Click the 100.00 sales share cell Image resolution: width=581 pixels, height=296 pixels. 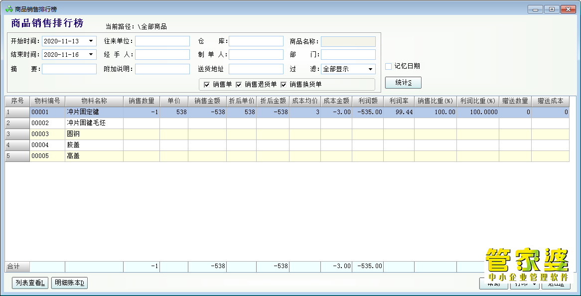(x=436, y=112)
